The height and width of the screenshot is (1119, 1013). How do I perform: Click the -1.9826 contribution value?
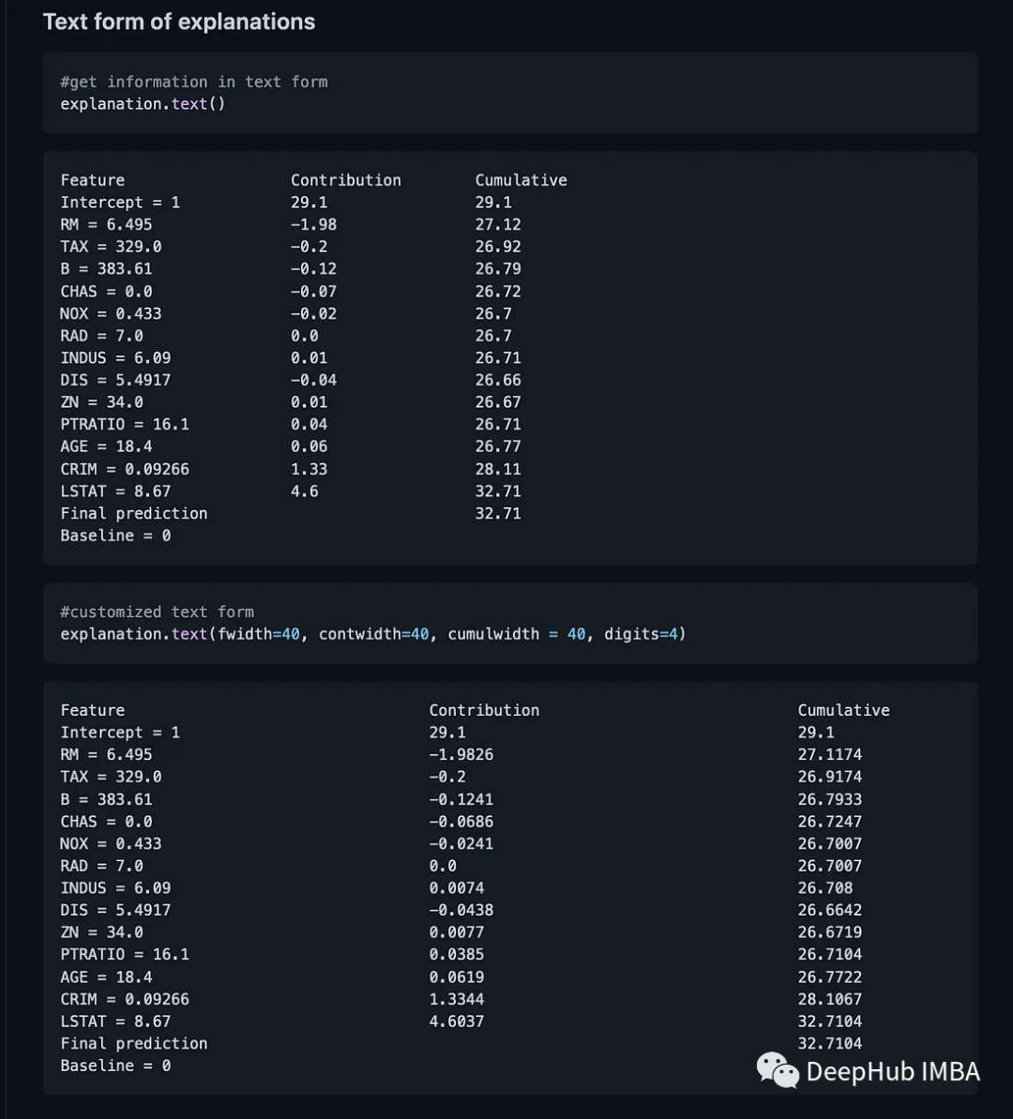(x=461, y=754)
